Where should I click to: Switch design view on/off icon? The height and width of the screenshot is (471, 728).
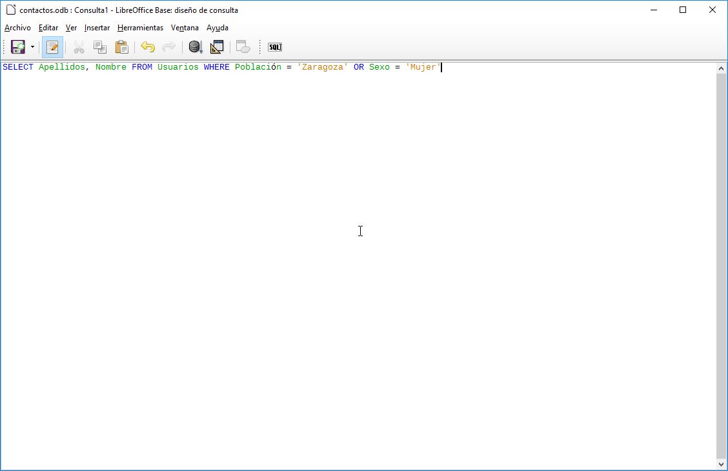point(217,47)
